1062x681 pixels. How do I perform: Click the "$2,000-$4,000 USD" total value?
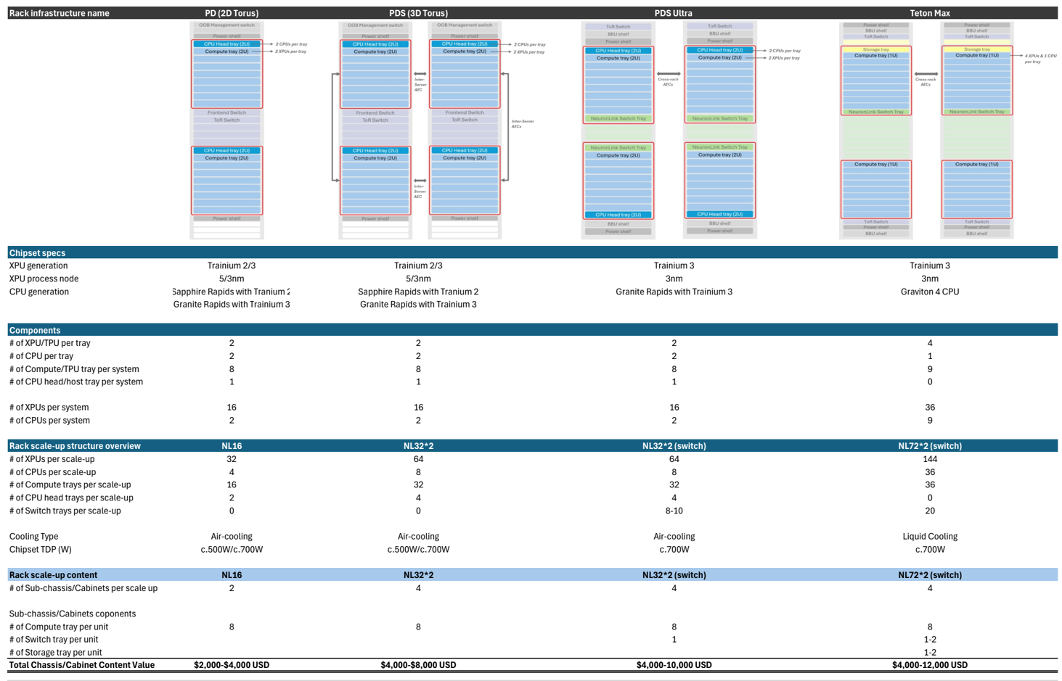[232, 665]
